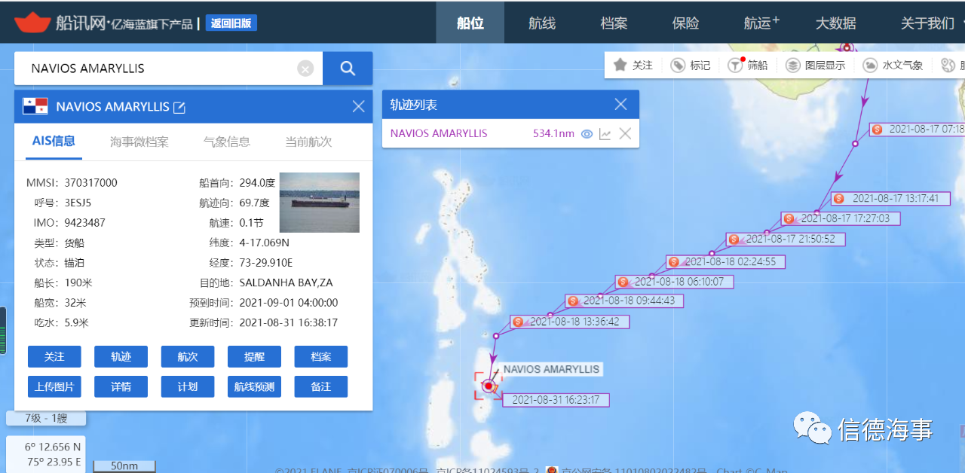Viewport: 965px width, 473px height.
Task: Remove NAVIOS AMARYLLIS track with the X icon
Action: click(x=625, y=134)
